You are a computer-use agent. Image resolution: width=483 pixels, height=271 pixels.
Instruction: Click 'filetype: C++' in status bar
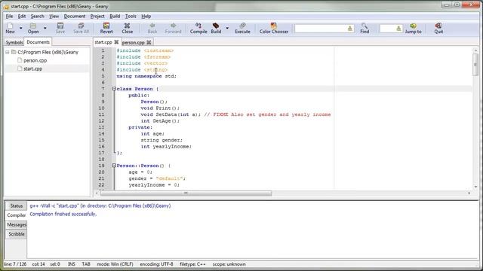pyautogui.click(x=192, y=264)
